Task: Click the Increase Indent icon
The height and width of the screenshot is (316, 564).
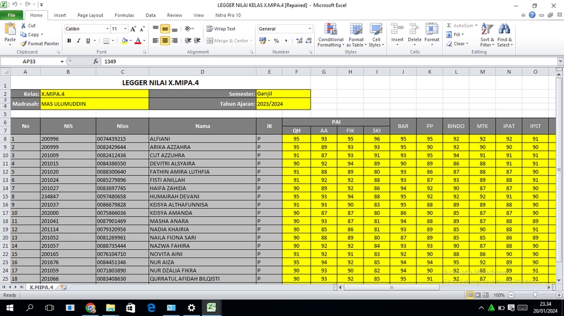Action: 197,40
